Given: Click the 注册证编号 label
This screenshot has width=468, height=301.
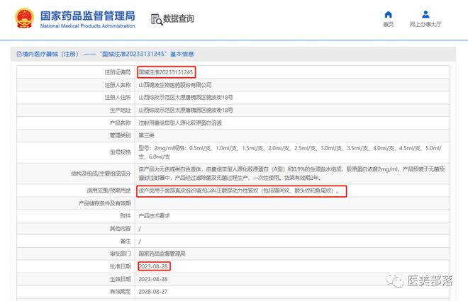Looking at the screenshot, I should (118, 72).
